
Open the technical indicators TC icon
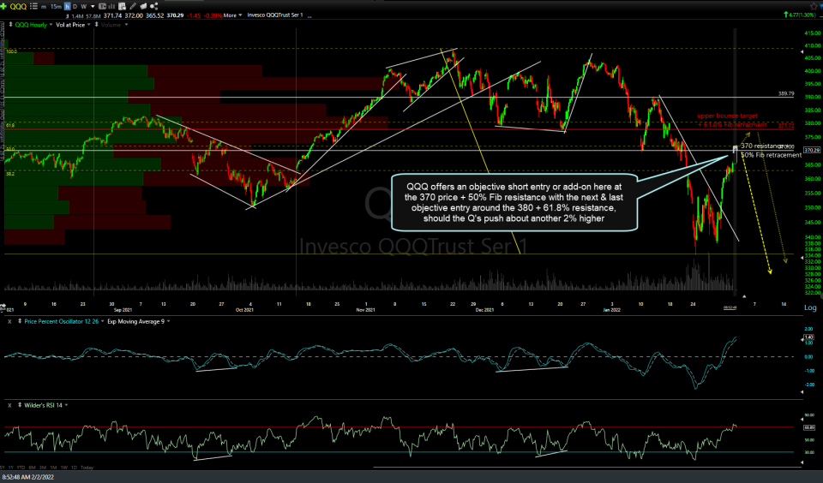coord(102,6)
